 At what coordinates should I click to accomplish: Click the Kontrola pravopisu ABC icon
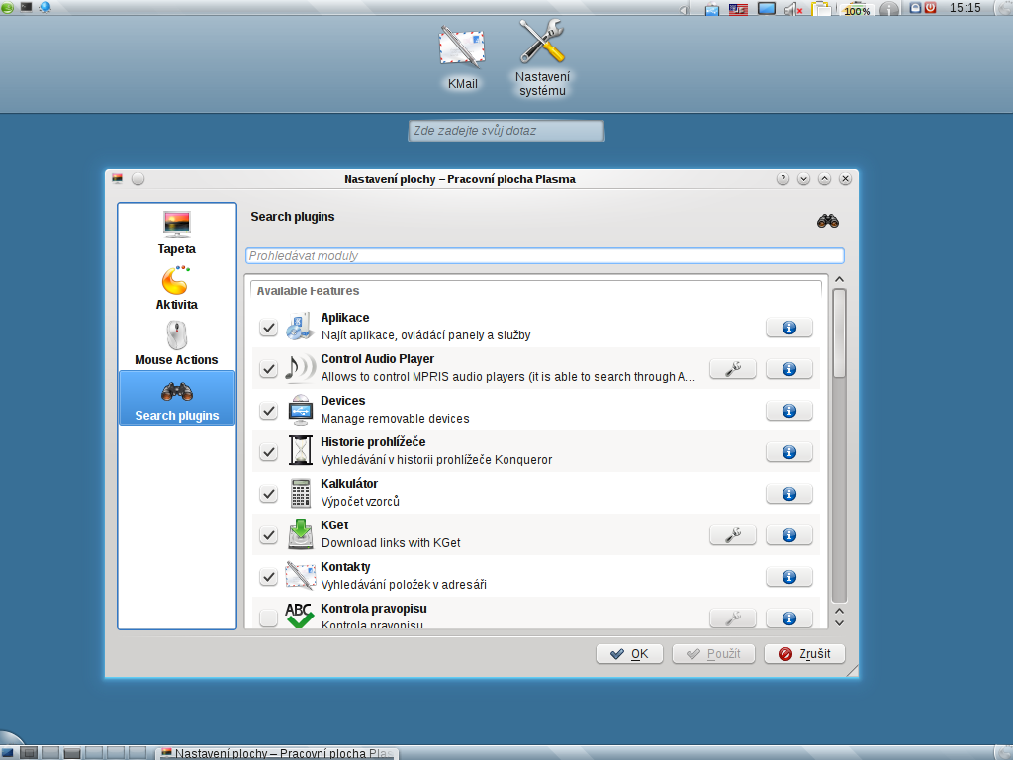point(300,616)
